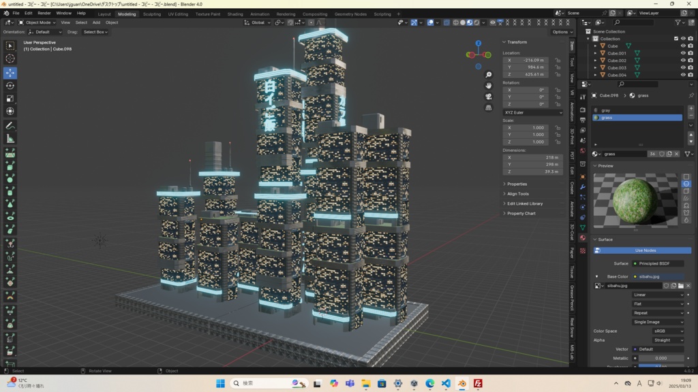The width and height of the screenshot is (698, 392).
Task: Lock the X location value
Action: [x=558, y=60]
